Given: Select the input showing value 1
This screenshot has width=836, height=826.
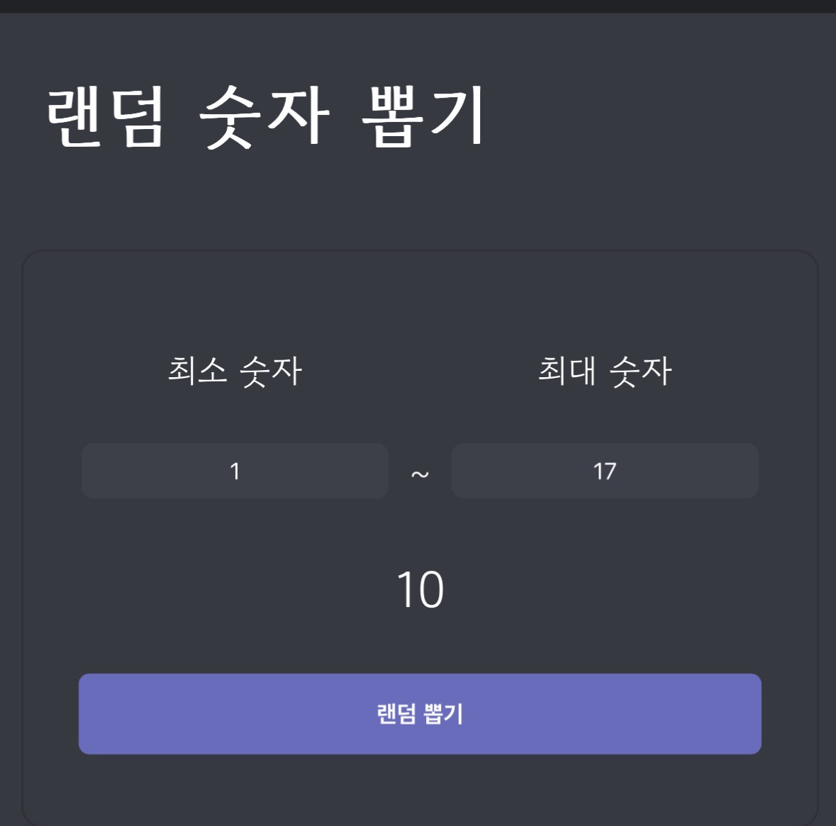Looking at the screenshot, I should [x=235, y=471].
